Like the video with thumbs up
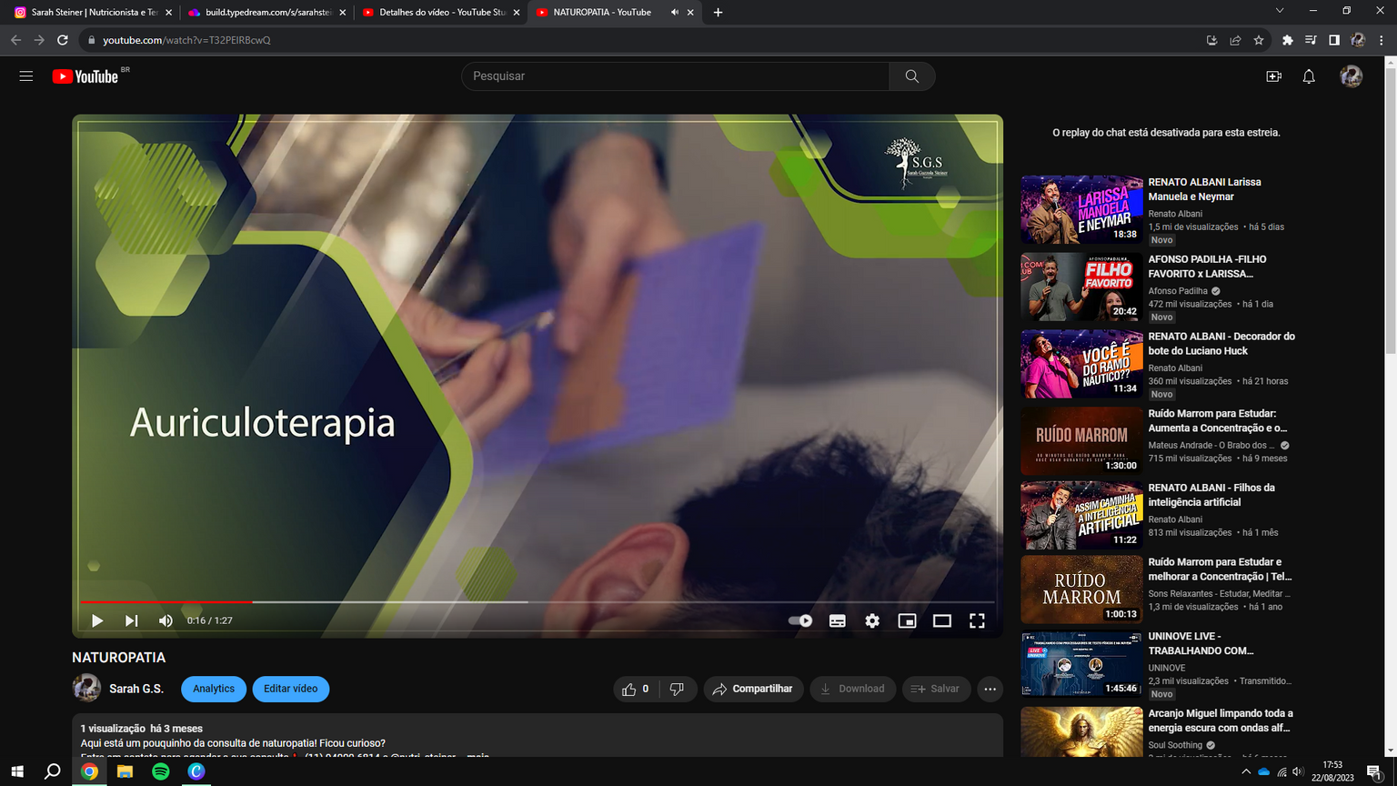 click(x=635, y=689)
